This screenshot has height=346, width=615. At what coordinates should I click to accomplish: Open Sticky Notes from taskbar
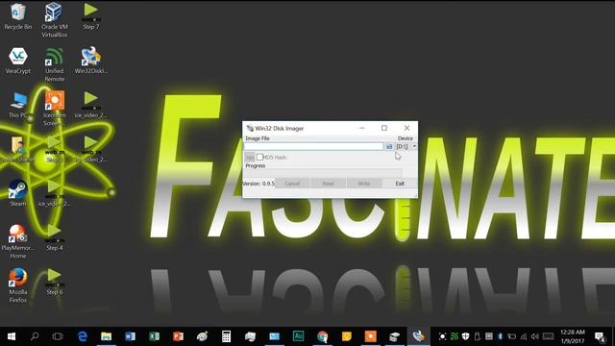(346, 336)
